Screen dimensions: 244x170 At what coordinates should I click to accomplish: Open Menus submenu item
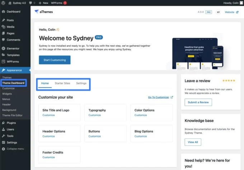point(6,99)
